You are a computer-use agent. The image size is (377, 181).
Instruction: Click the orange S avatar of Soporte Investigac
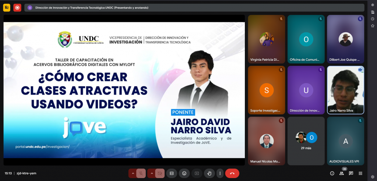click(267, 90)
